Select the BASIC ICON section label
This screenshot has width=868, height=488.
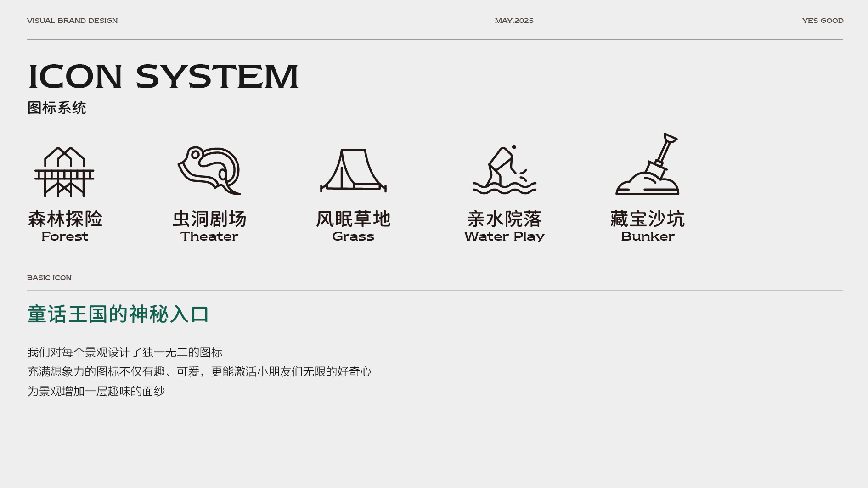click(x=49, y=278)
